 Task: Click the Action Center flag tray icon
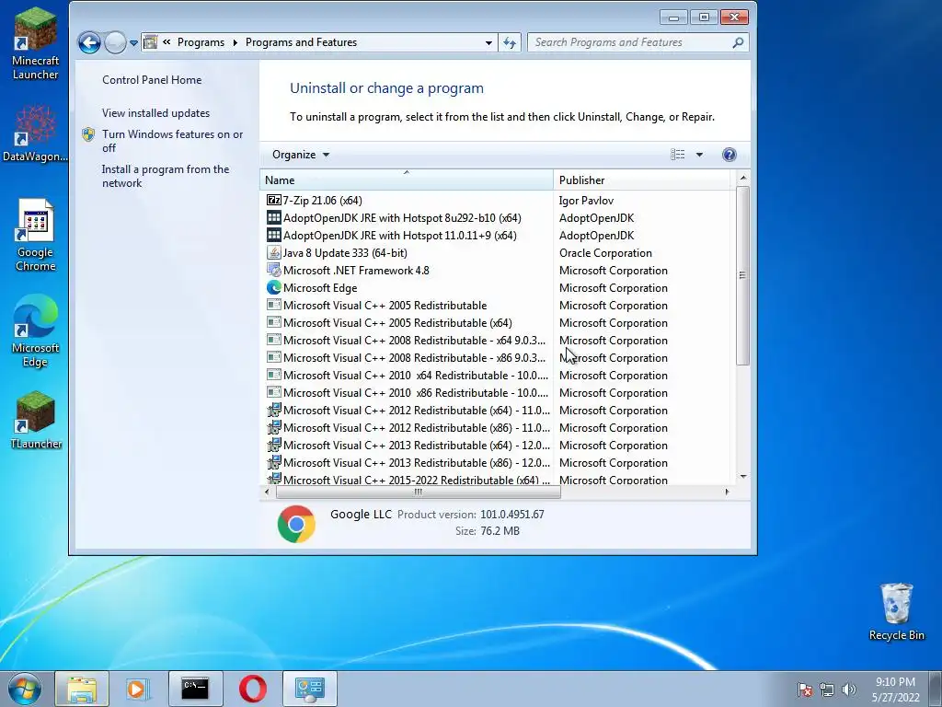[x=804, y=689]
